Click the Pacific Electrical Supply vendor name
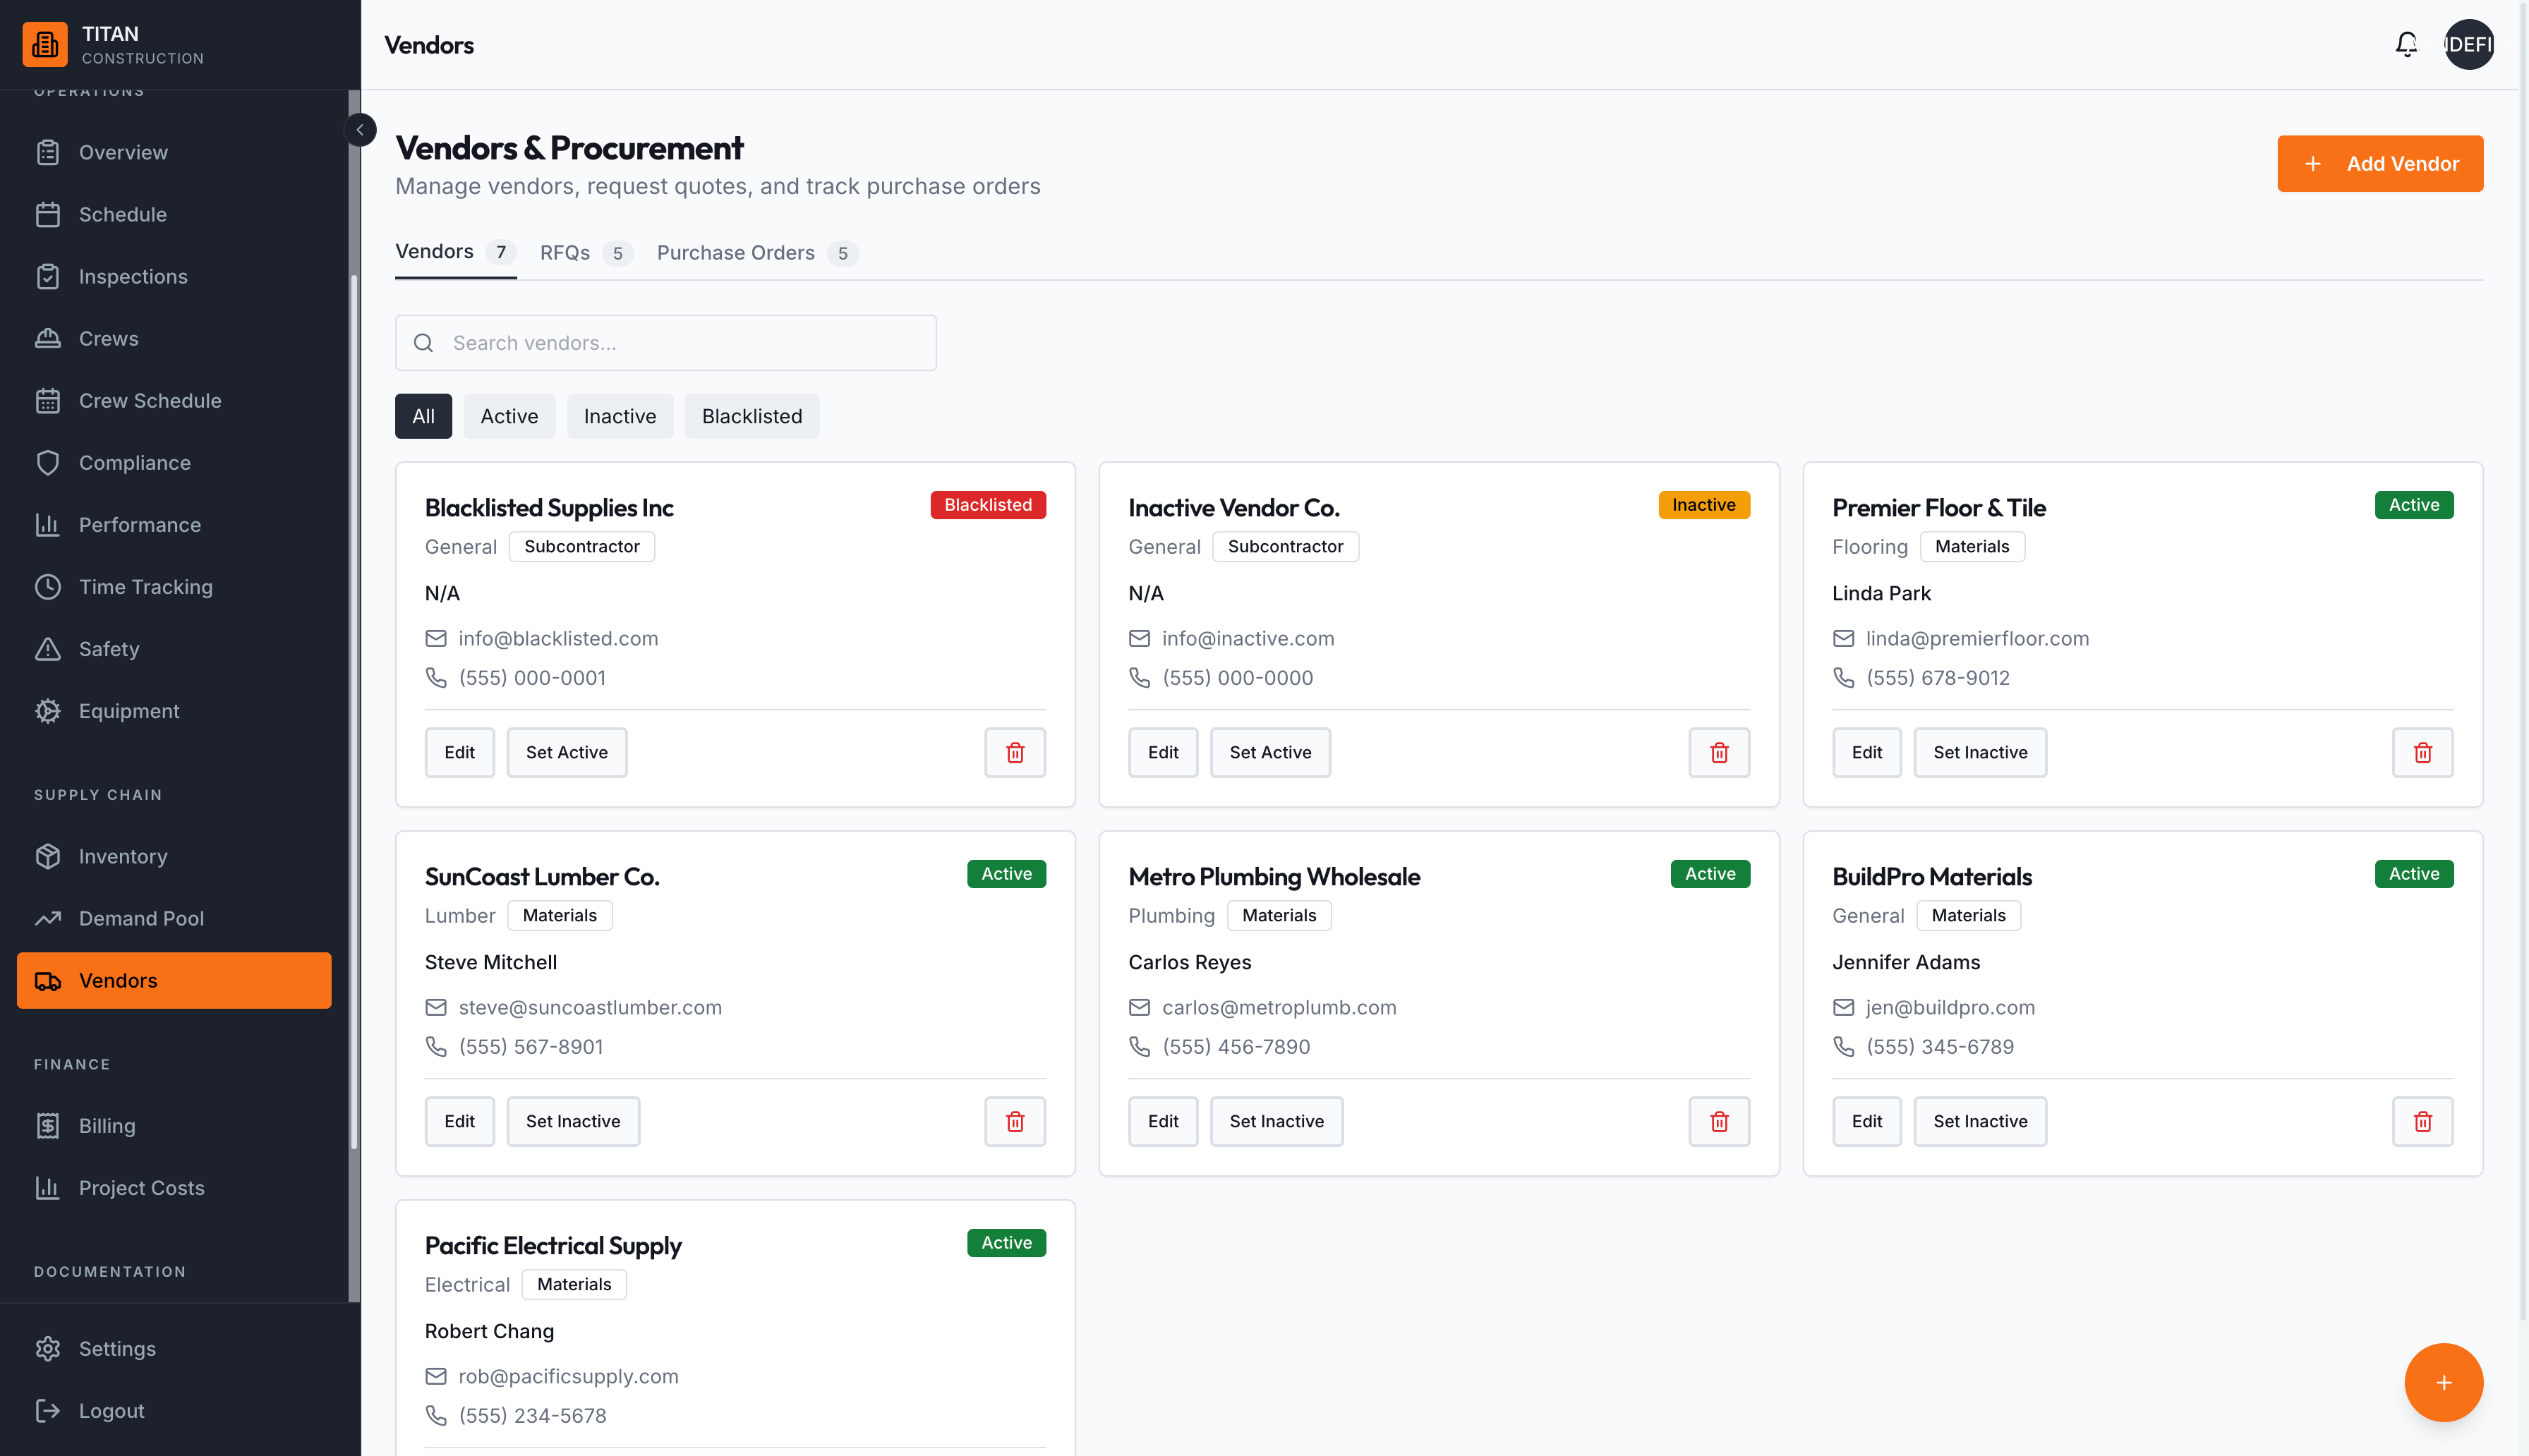Image resolution: width=2529 pixels, height=1456 pixels. (553, 1245)
